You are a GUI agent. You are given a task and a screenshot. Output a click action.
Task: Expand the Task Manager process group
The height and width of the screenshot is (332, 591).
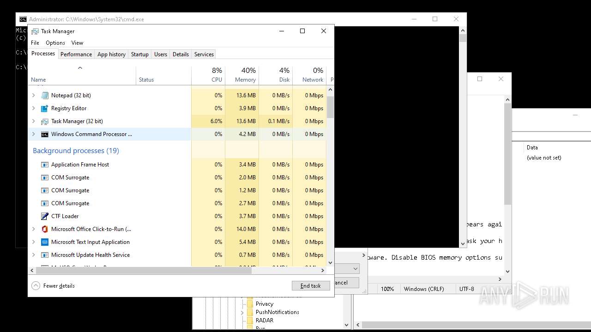point(33,121)
